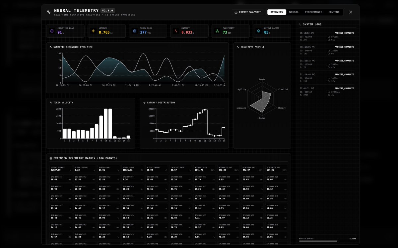Click point 11 in Latency Distribution chart
The image size is (398, 248).
pyautogui.click(x=205, y=109)
